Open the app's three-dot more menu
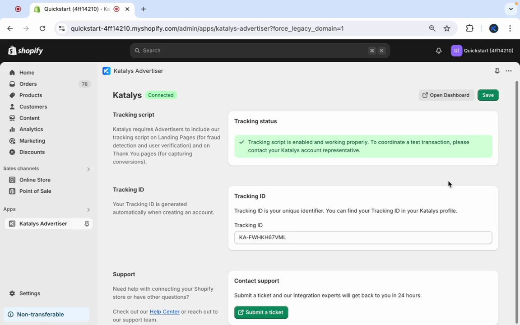This screenshot has width=520, height=325. pyautogui.click(x=508, y=71)
